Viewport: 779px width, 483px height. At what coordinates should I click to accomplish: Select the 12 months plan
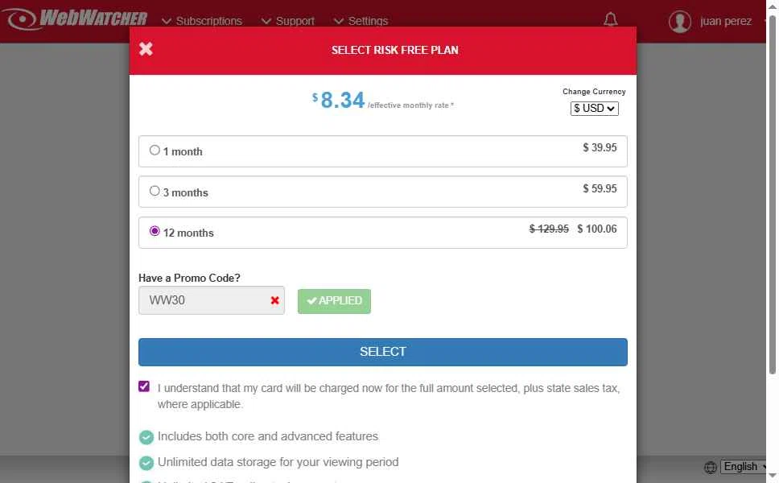click(155, 231)
